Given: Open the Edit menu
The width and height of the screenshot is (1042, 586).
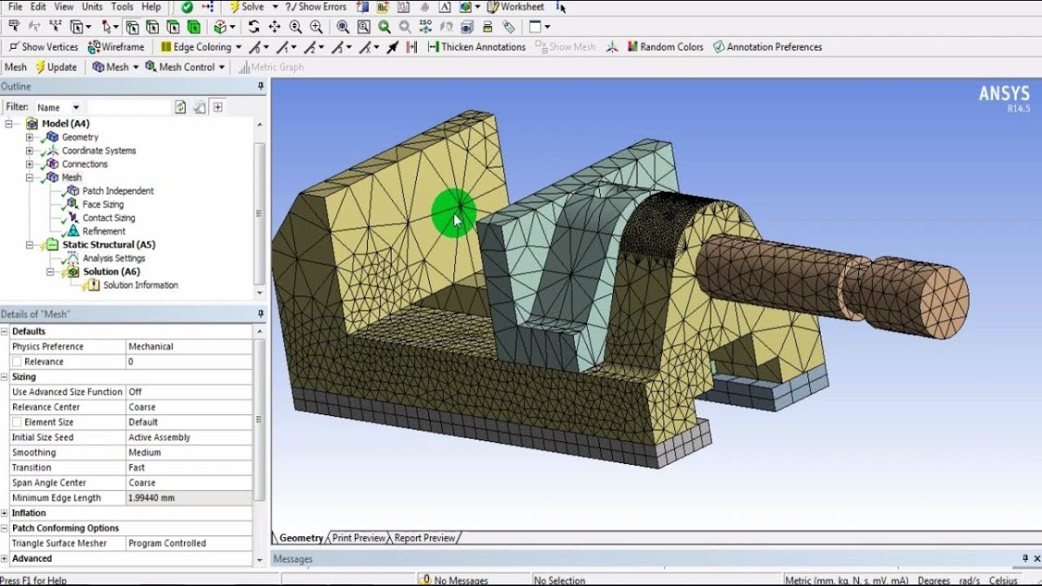Looking at the screenshot, I should coord(38,7).
